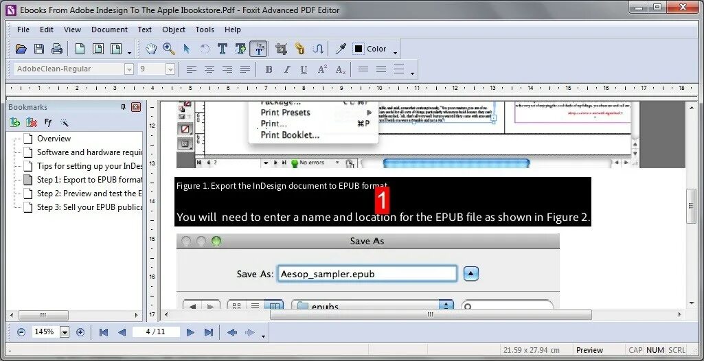704x361 pixels.
Task: Close the Bookmarks panel
Action: tap(135, 107)
